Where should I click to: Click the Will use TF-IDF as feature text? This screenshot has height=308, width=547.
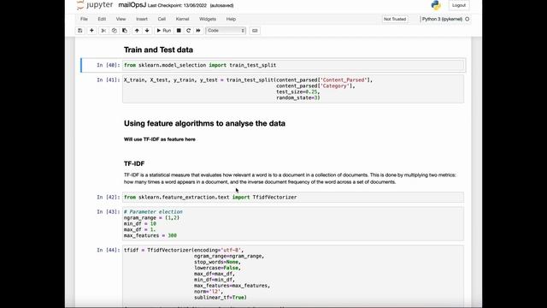pyautogui.click(x=160, y=139)
